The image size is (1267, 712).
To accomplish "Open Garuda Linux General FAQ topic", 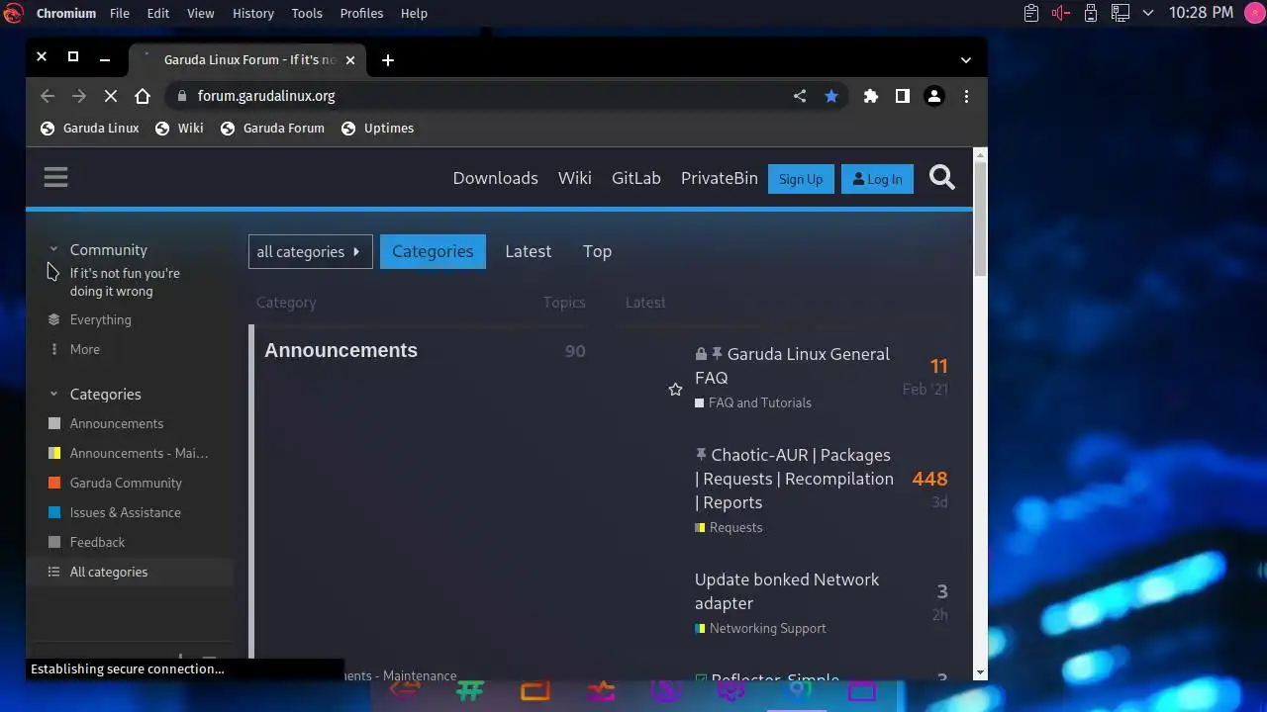I will click(x=792, y=366).
